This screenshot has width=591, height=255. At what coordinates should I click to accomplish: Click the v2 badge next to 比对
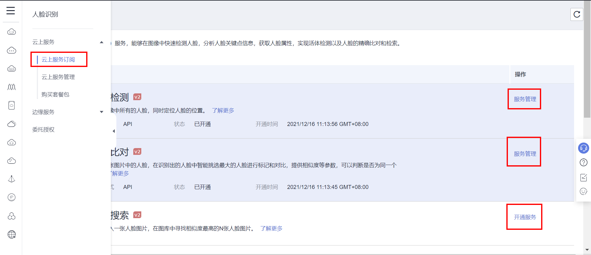[x=137, y=152]
